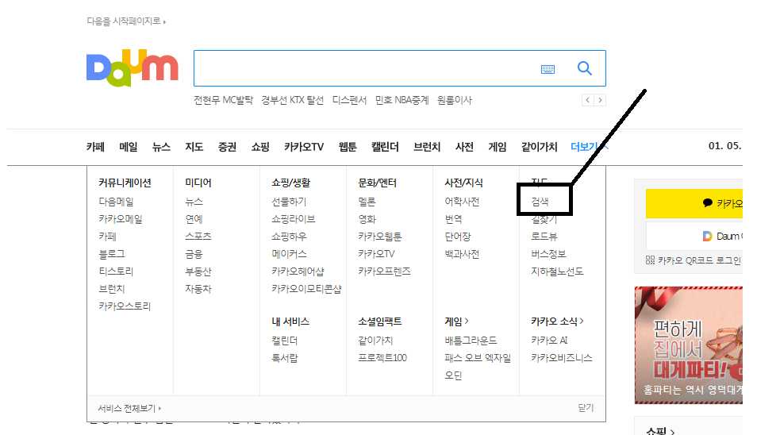Open 서비스 전체보기 link
The height and width of the screenshot is (435, 780).
point(129,408)
